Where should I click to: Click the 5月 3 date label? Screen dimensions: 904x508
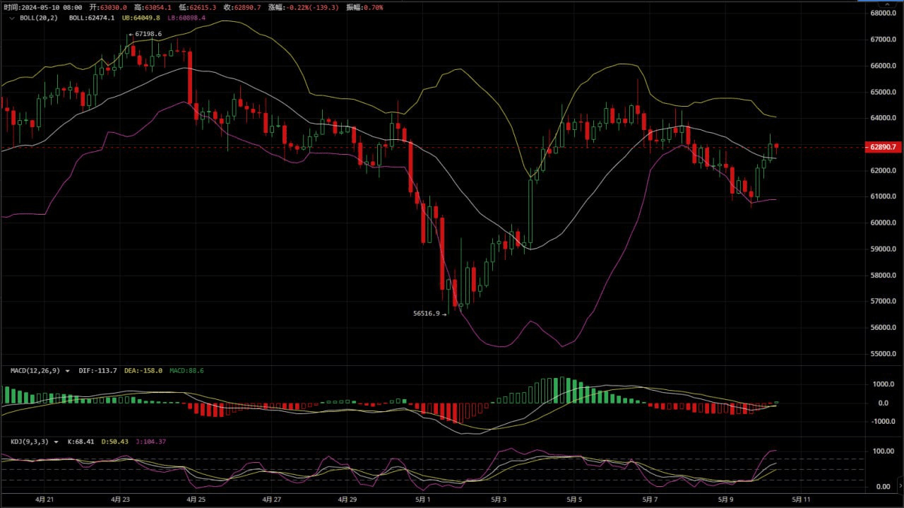pyautogui.click(x=497, y=499)
